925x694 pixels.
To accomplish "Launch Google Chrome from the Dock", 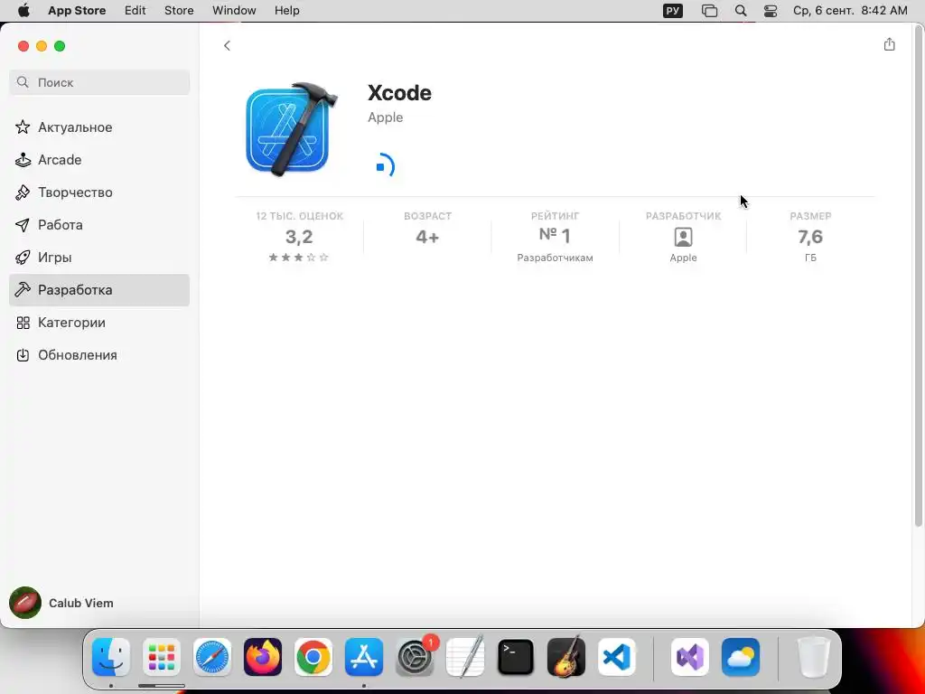I will (313, 657).
